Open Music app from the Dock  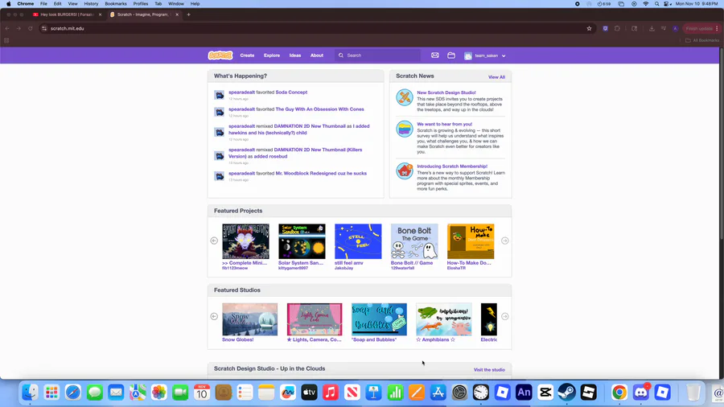pyautogui.click(x=331, y=393)
